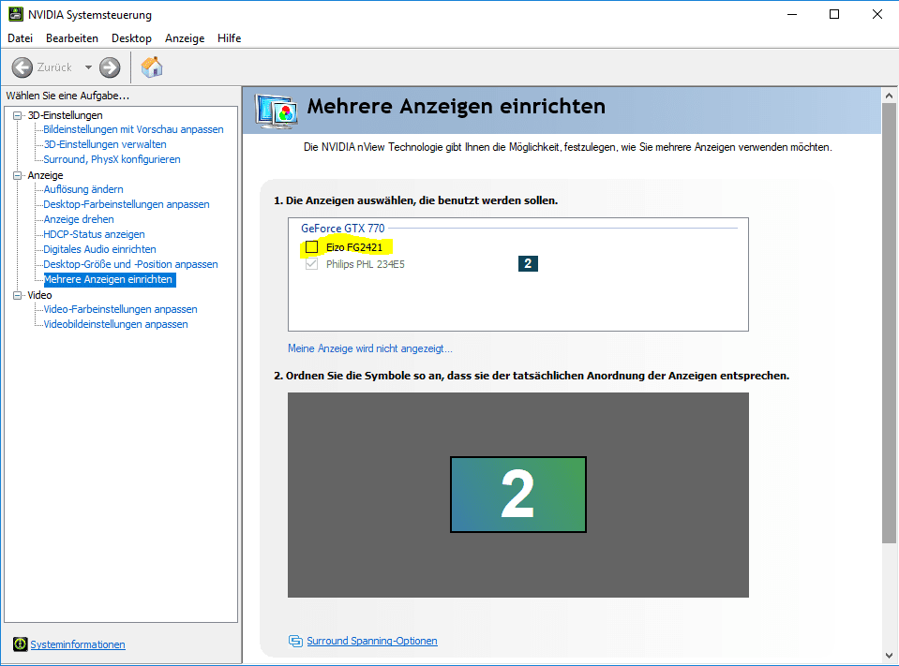Select Anzeige drehen task
899x666 pixels.
pos(79,219)
